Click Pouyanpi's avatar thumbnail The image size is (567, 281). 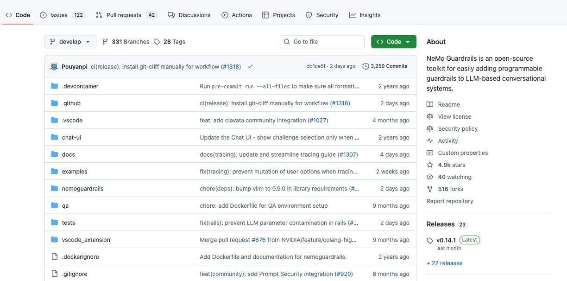pyautogui.click(x=54, y=66)
